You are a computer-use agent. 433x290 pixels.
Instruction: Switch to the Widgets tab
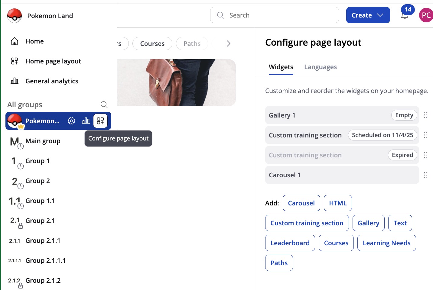click(x=281, y=67)
